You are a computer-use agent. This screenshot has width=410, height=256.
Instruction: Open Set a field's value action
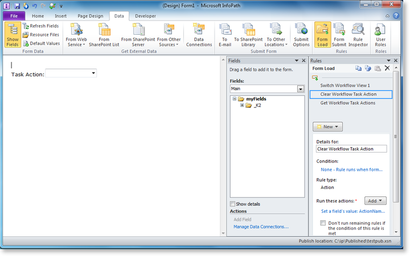coord(353,211)
